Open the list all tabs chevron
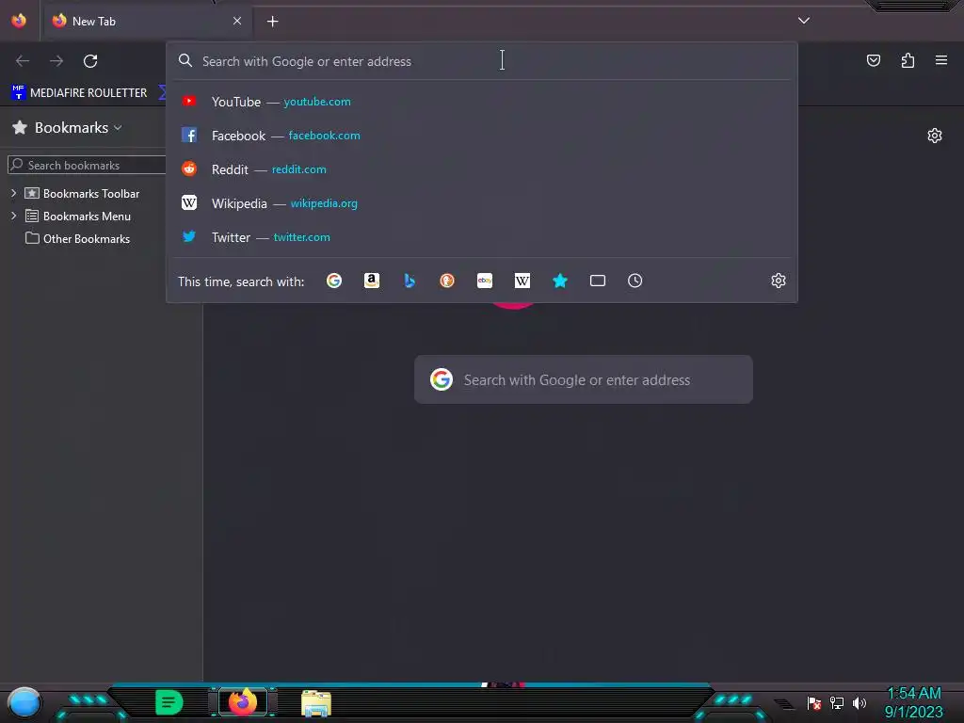The height and width of the screenshot is (723, 964). pos(804,21)
